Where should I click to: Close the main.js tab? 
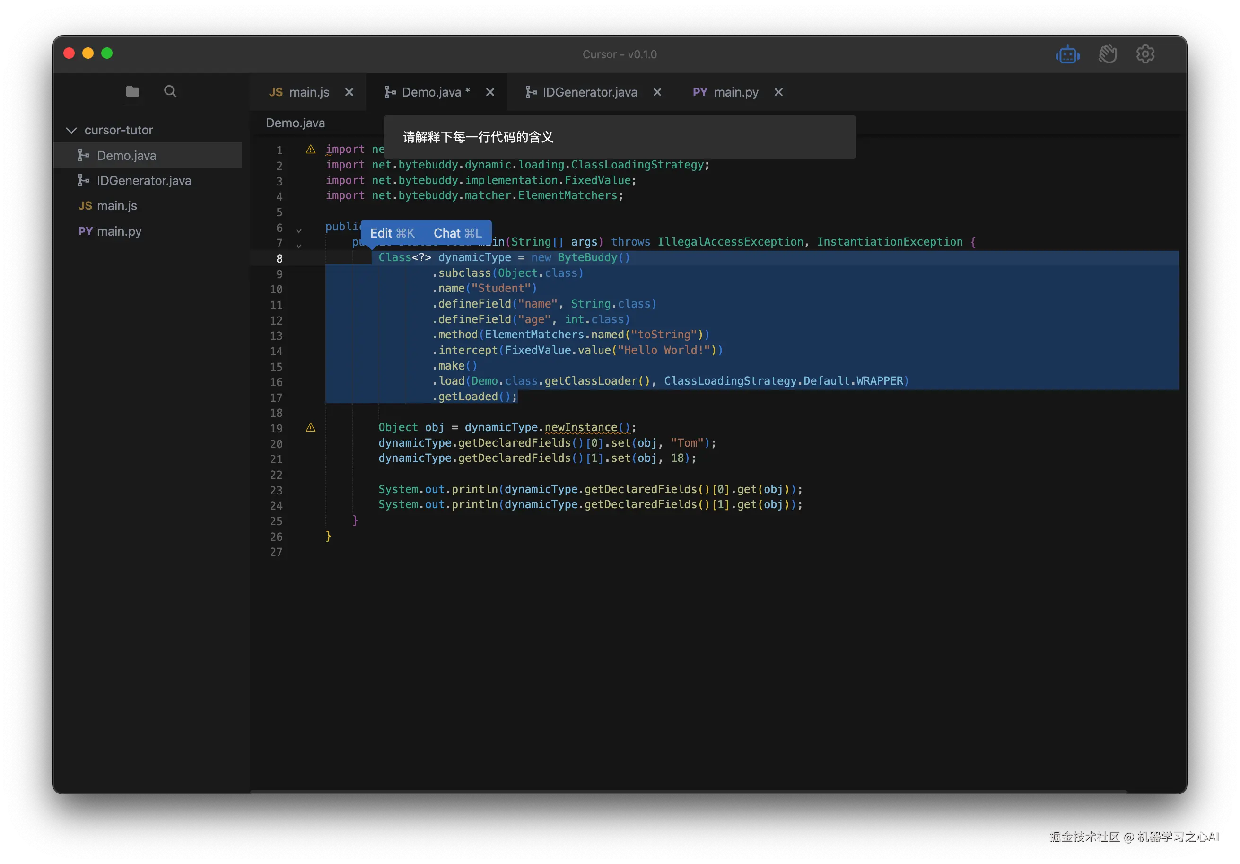(349, 92)
